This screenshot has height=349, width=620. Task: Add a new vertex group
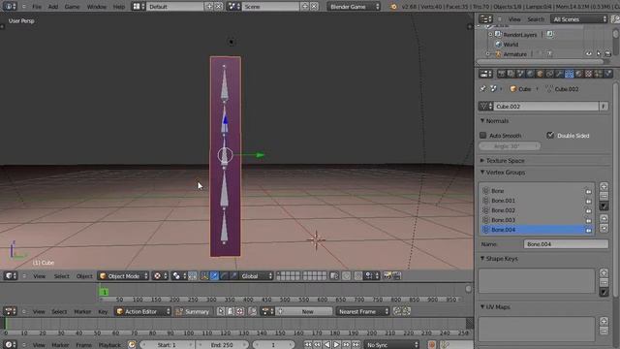pyautogui.click(x=604, y=186)
